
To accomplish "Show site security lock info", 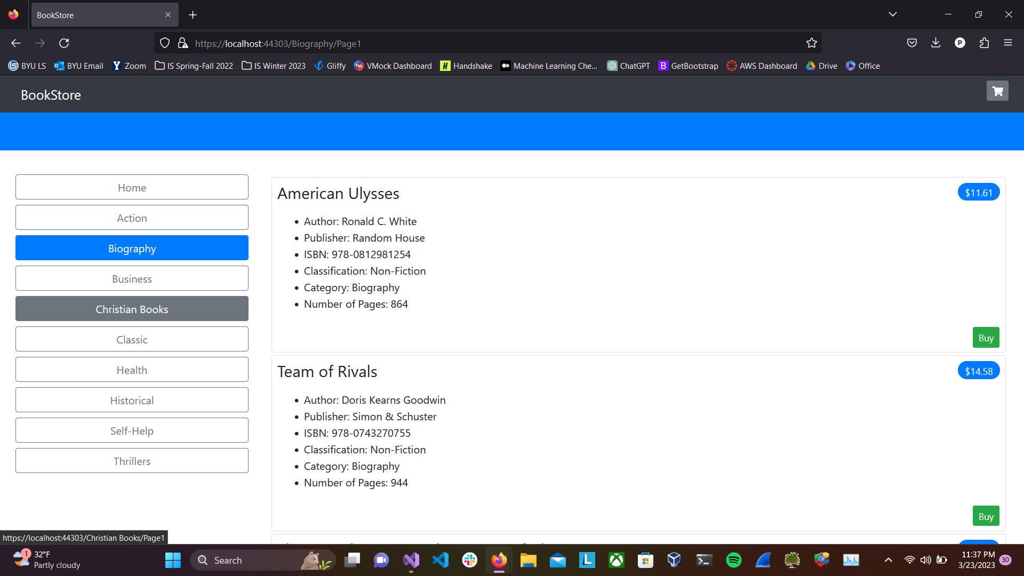I will [x=182, y=43].
